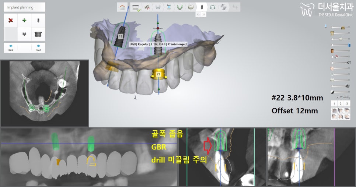The image size is (356, 187).
Task: Click the yellow sleeve labeled 22 in 3D view
Action: [158, 74]
